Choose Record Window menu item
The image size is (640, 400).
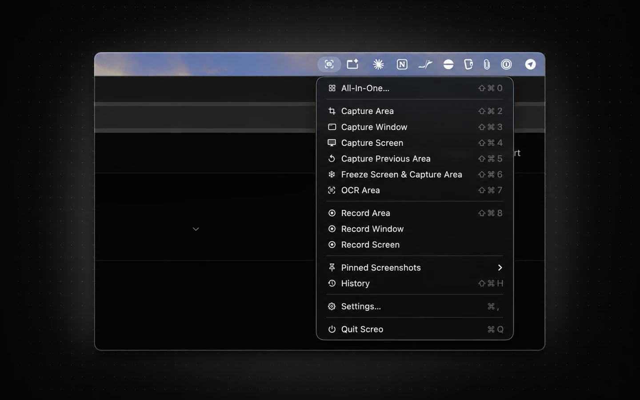click(415, 229)
